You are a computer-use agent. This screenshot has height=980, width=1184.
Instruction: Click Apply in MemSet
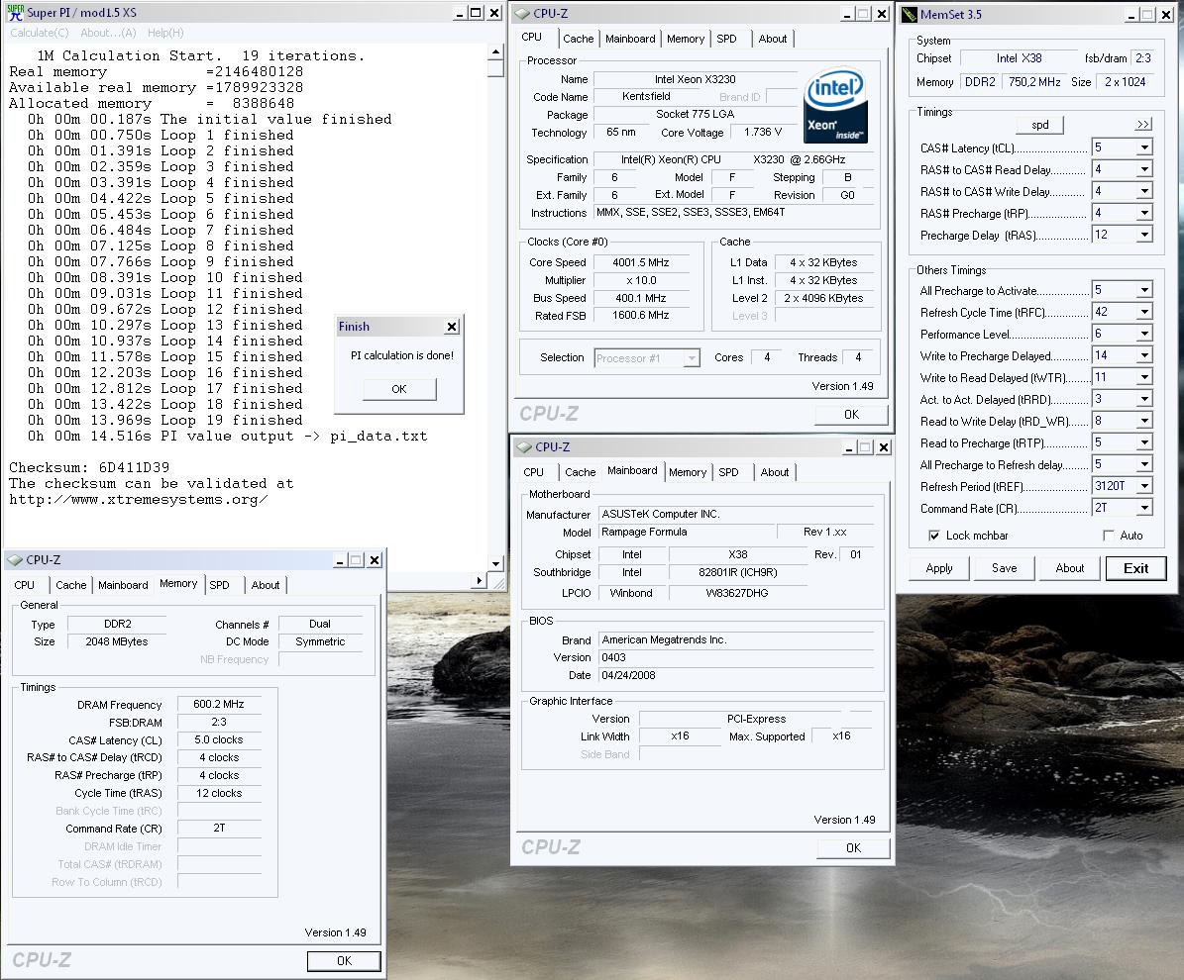click(938, 568)
